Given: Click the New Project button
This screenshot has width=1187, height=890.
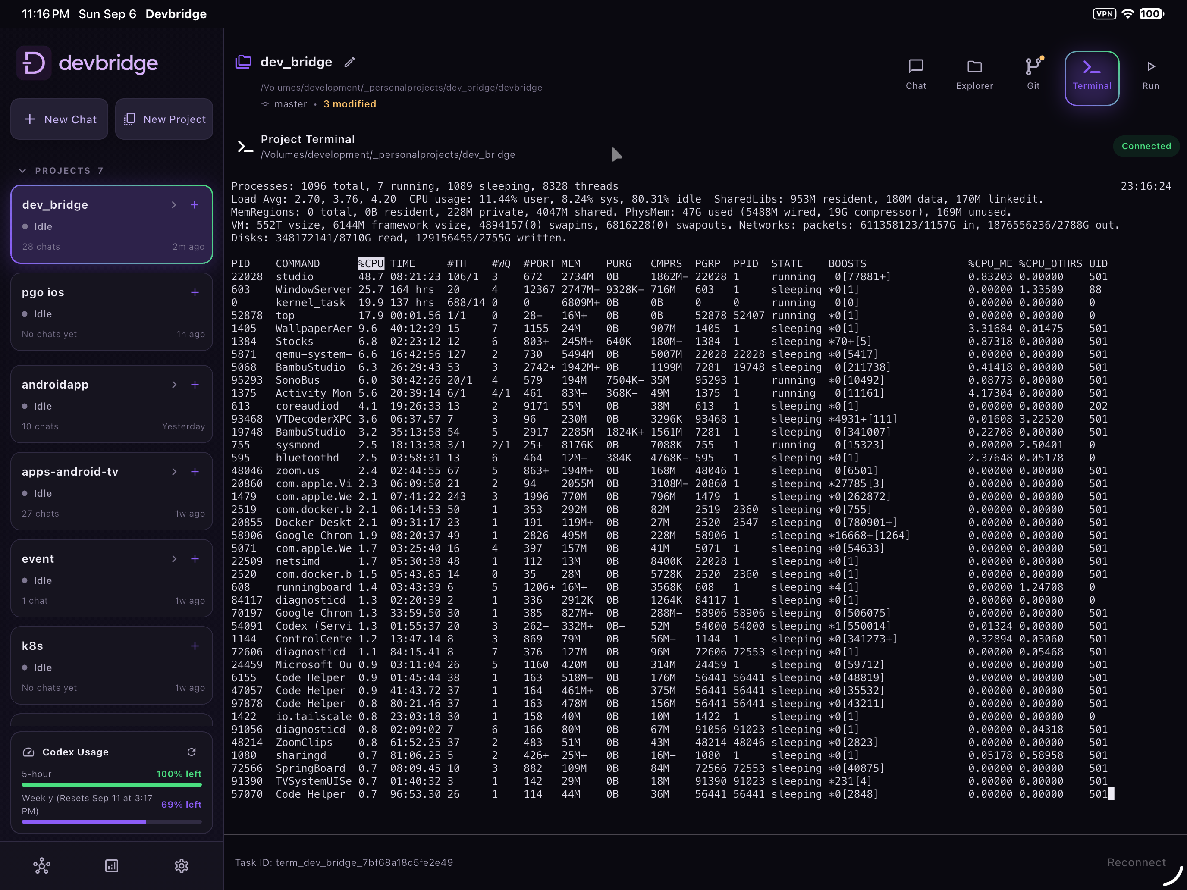Looking at the screenshot, I should pyautogui.click(x=164, y=119).
